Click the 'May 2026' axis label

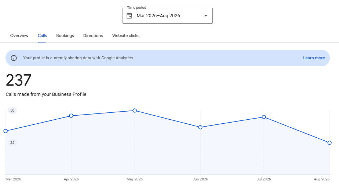point(135,179)
